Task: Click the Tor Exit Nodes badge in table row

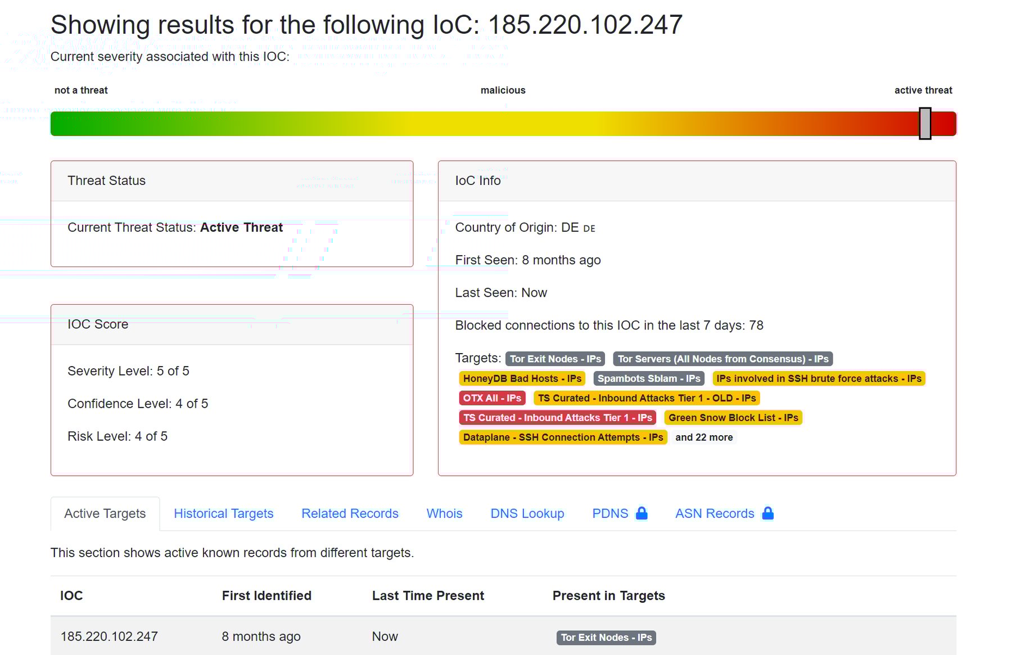Action: click(x=606, y=638)
